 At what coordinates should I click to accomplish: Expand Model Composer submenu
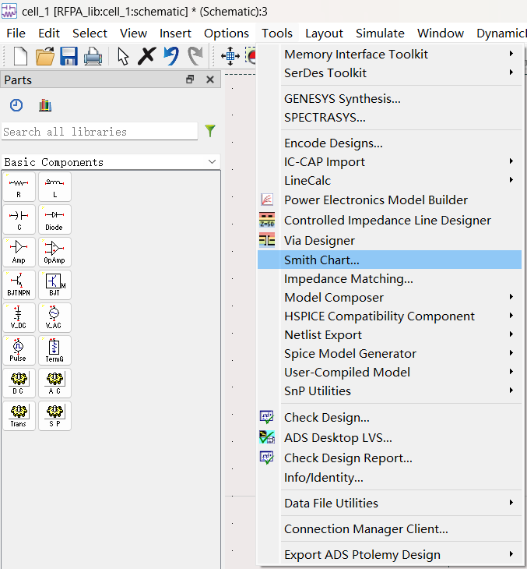click(390, 298)
